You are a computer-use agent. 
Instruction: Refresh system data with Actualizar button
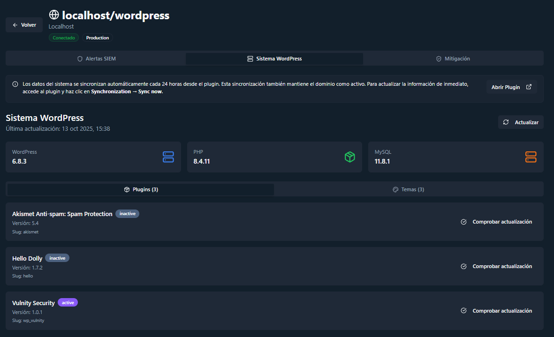pos(521,122)
